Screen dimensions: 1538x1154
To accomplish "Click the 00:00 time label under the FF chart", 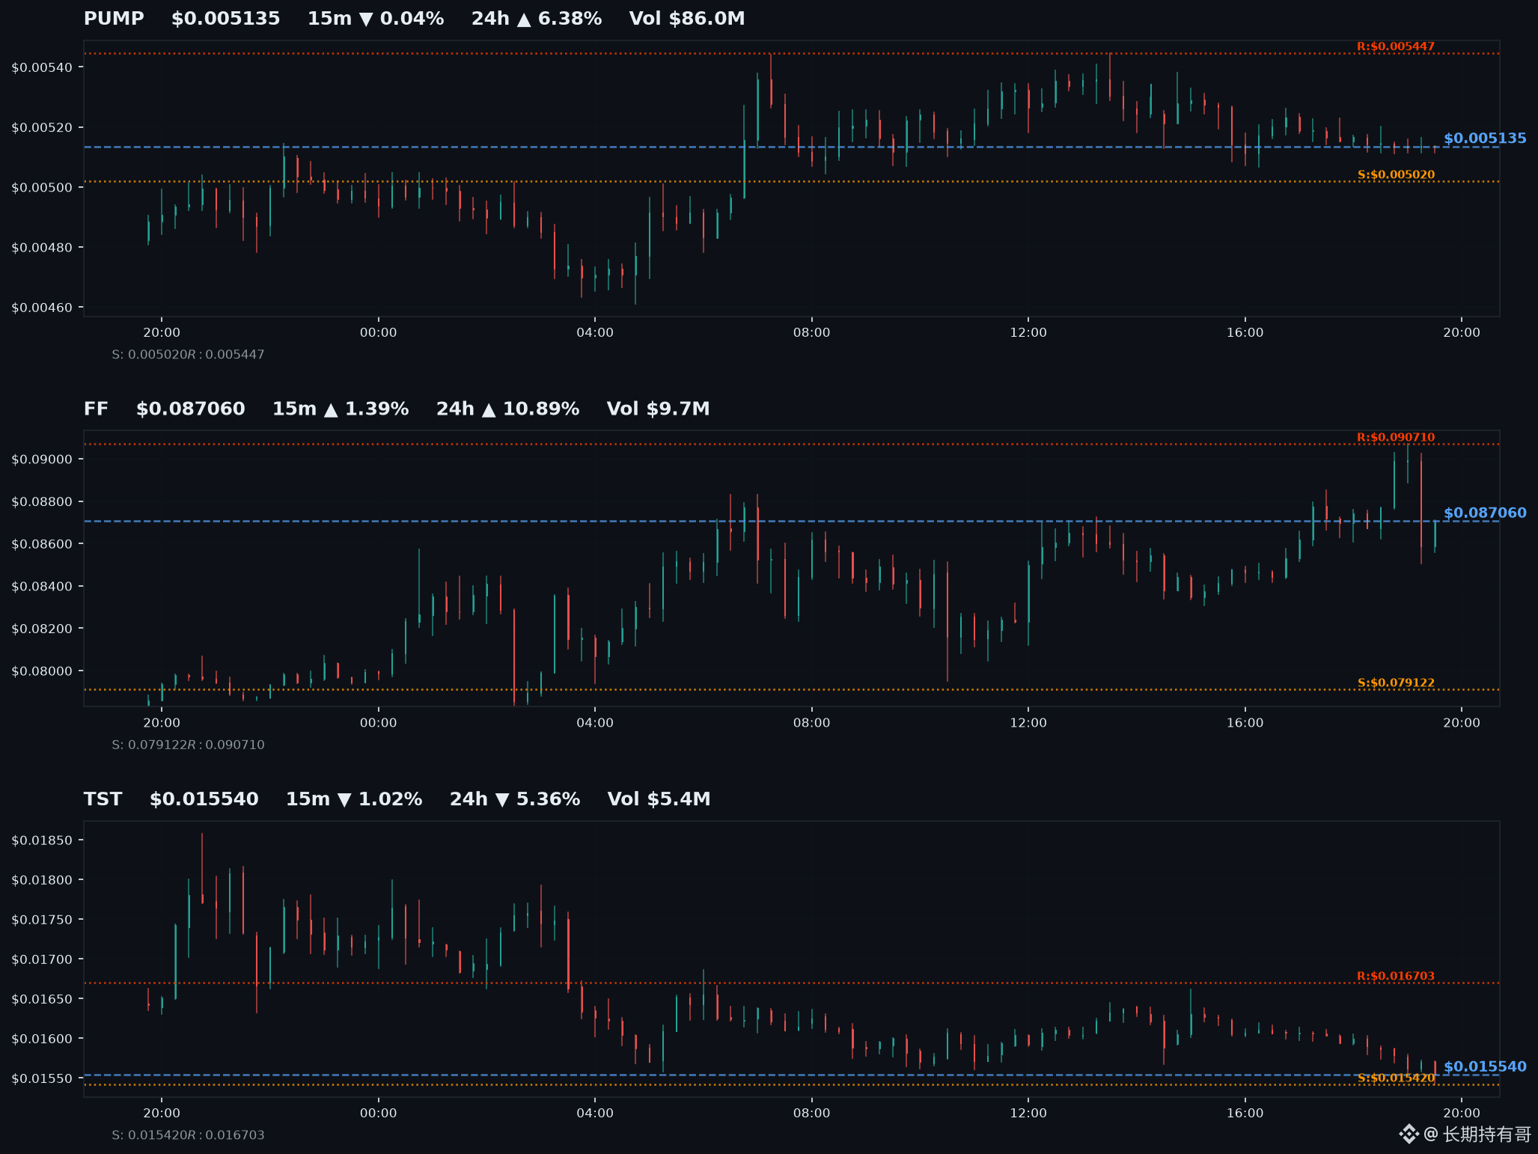I will (379, 723).
